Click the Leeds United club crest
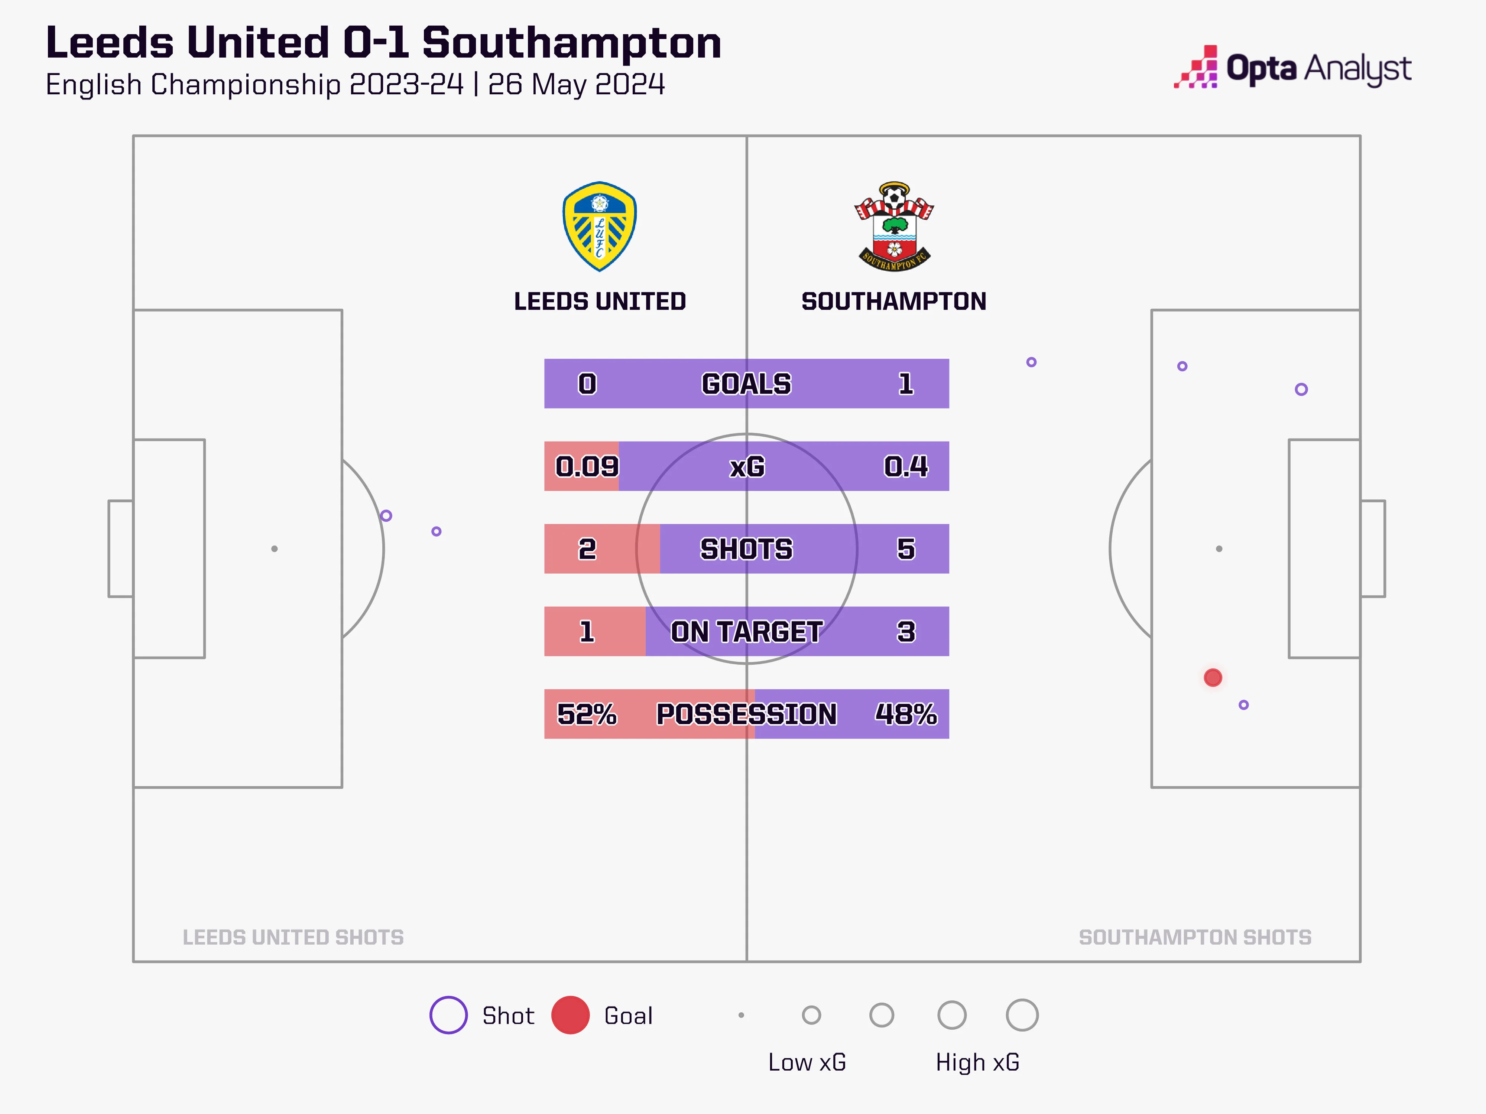 (x=599, y=226)
